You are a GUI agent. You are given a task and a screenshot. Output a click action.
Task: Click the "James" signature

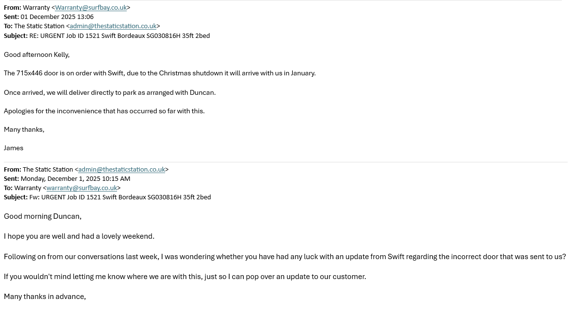pos(14,148)
